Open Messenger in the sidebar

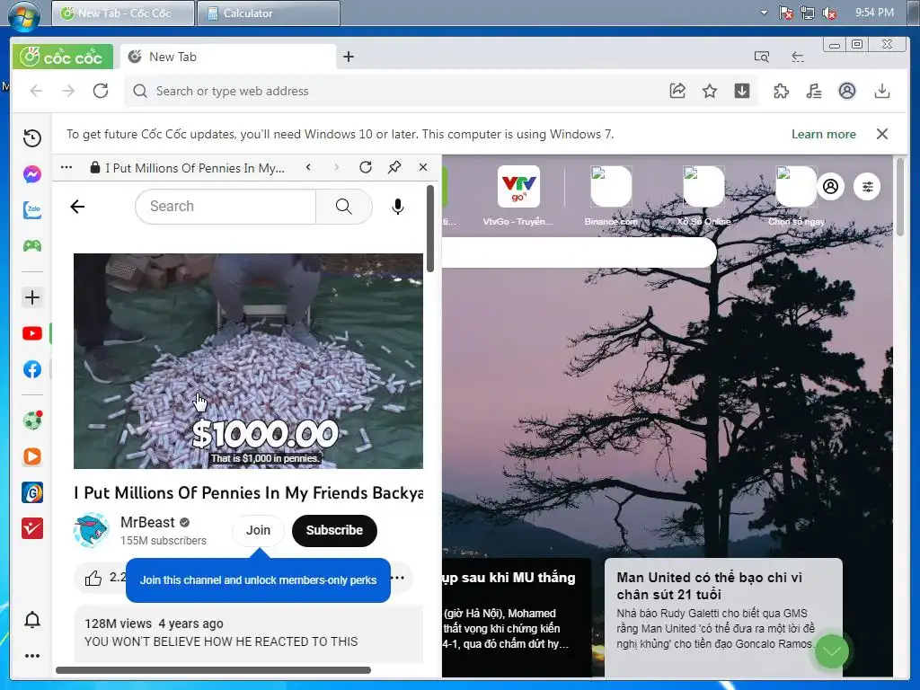(32, 174)
